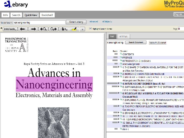This screenshot has height=138, width=184.
Task: Click the Search ebrary button
Action: coord(76,22)
